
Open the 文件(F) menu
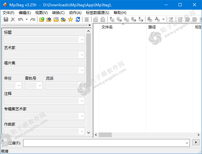tap(8, 13)
